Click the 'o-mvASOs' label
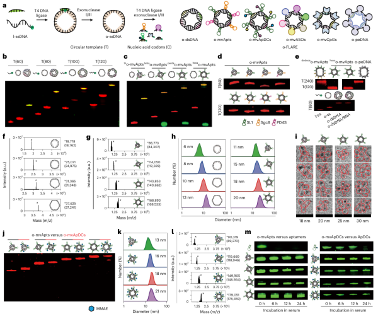 click(x=296, y=40)
